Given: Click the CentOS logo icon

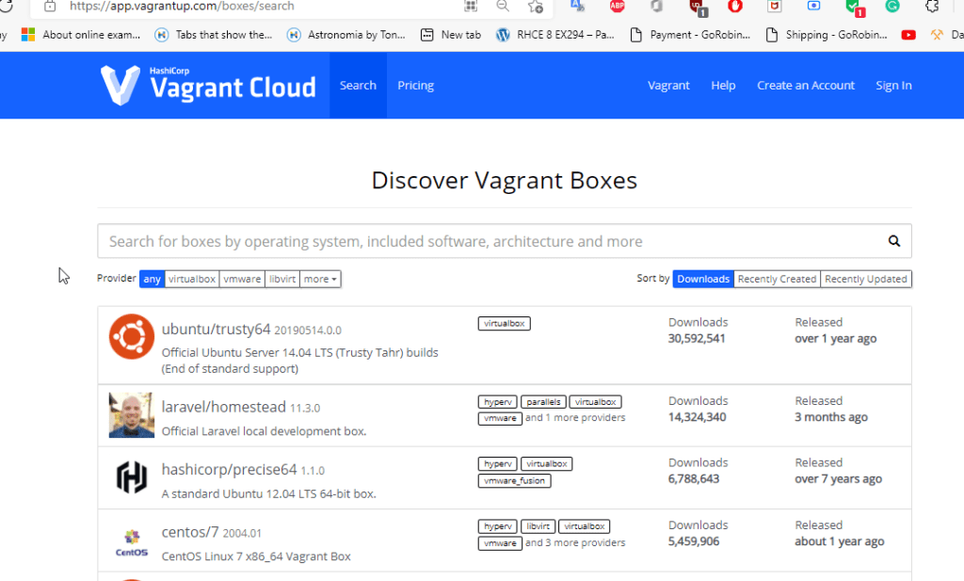Looking at the screenshot, I should pos(132,543).
